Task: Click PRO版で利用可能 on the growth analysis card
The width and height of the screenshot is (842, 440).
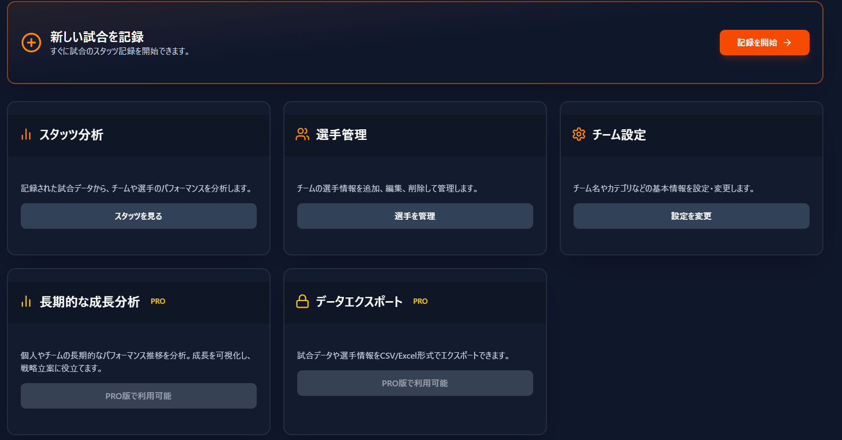Action: point(138,396)
